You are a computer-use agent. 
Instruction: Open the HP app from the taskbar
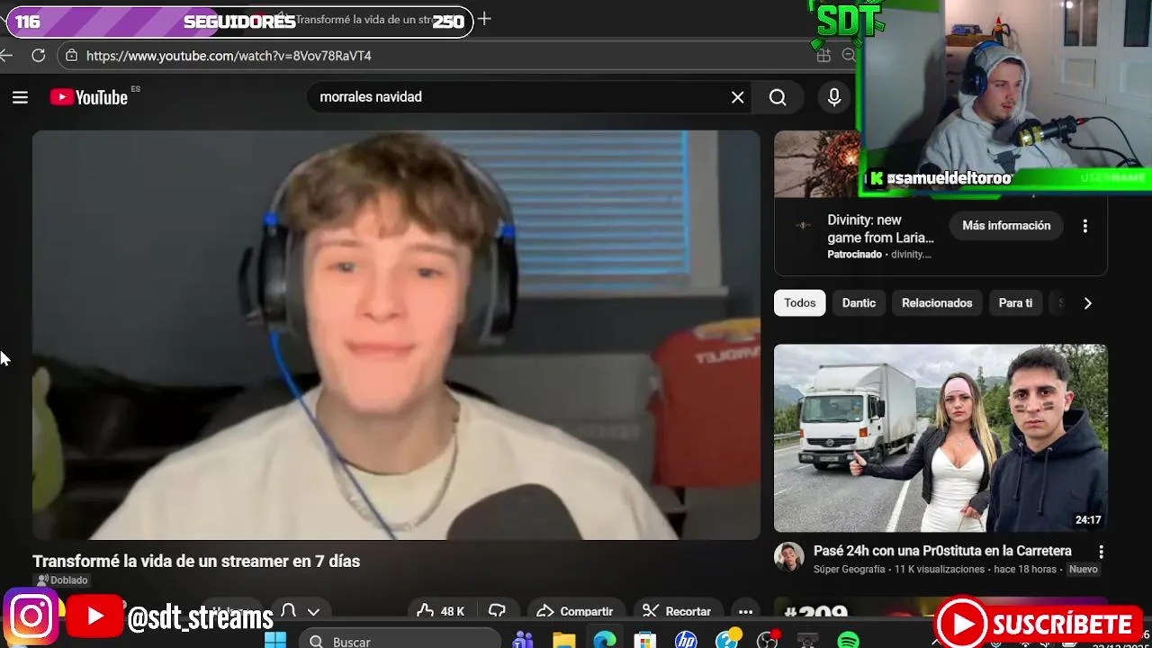tap(686, 641)
